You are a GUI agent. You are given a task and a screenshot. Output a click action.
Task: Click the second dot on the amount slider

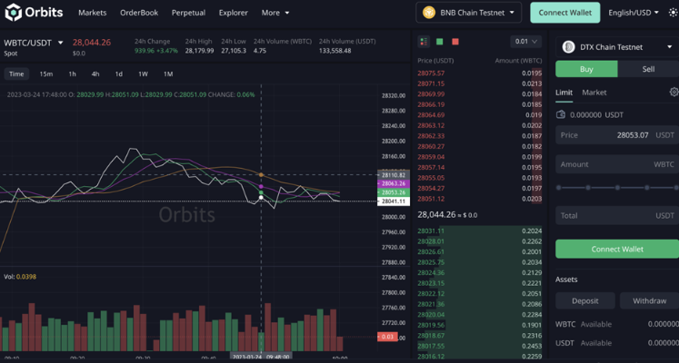click(x=588, y=188)
